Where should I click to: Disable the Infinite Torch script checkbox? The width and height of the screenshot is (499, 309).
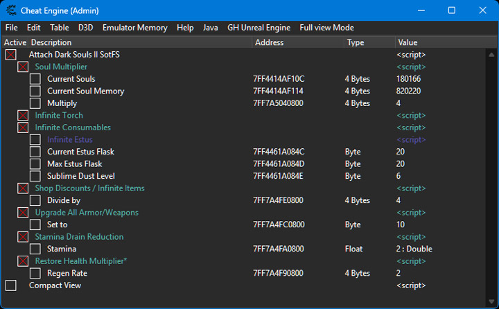23,115
